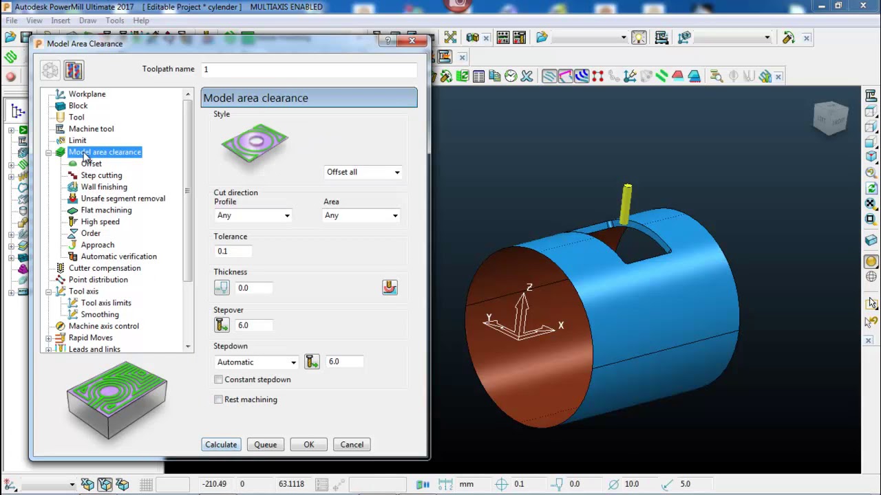Click the magnifier list toolbar icon
881x495 pixels.
point(717,76)
